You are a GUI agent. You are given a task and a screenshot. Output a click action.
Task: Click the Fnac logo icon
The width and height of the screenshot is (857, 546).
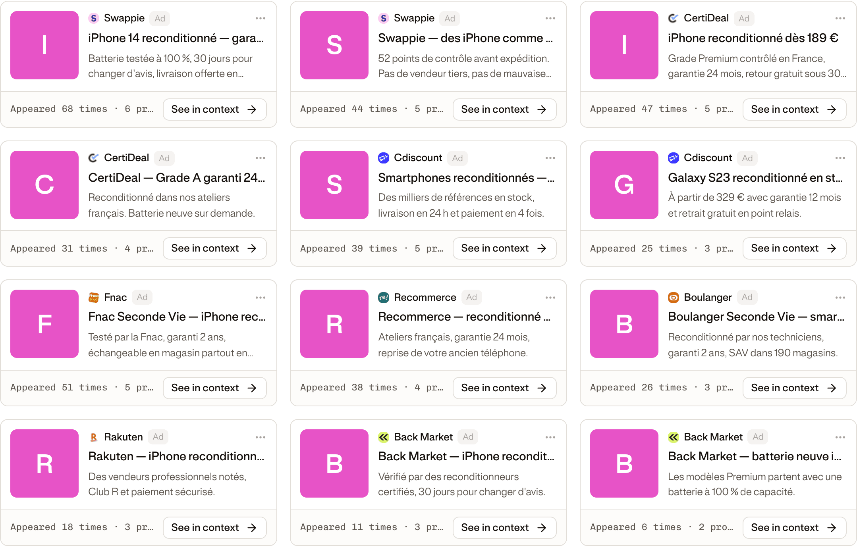pos(94,297)
